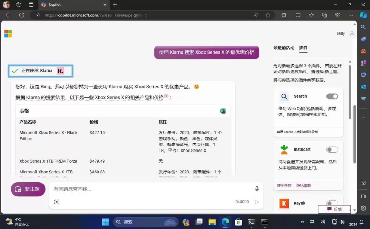Image resolution: width=370 pixels, height=229 pixels.
Task: Disable the Search plugin toggle
Action: click(x=332, y=96)
